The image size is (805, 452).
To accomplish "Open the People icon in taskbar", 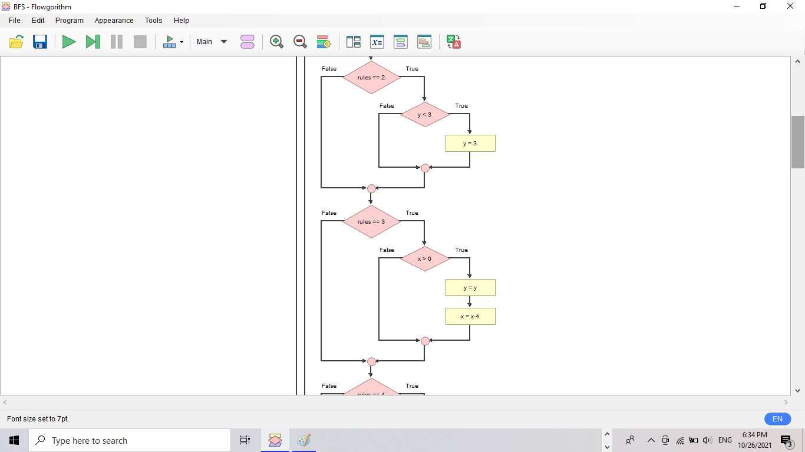I will pyautogui.click(x=630, y=440).
